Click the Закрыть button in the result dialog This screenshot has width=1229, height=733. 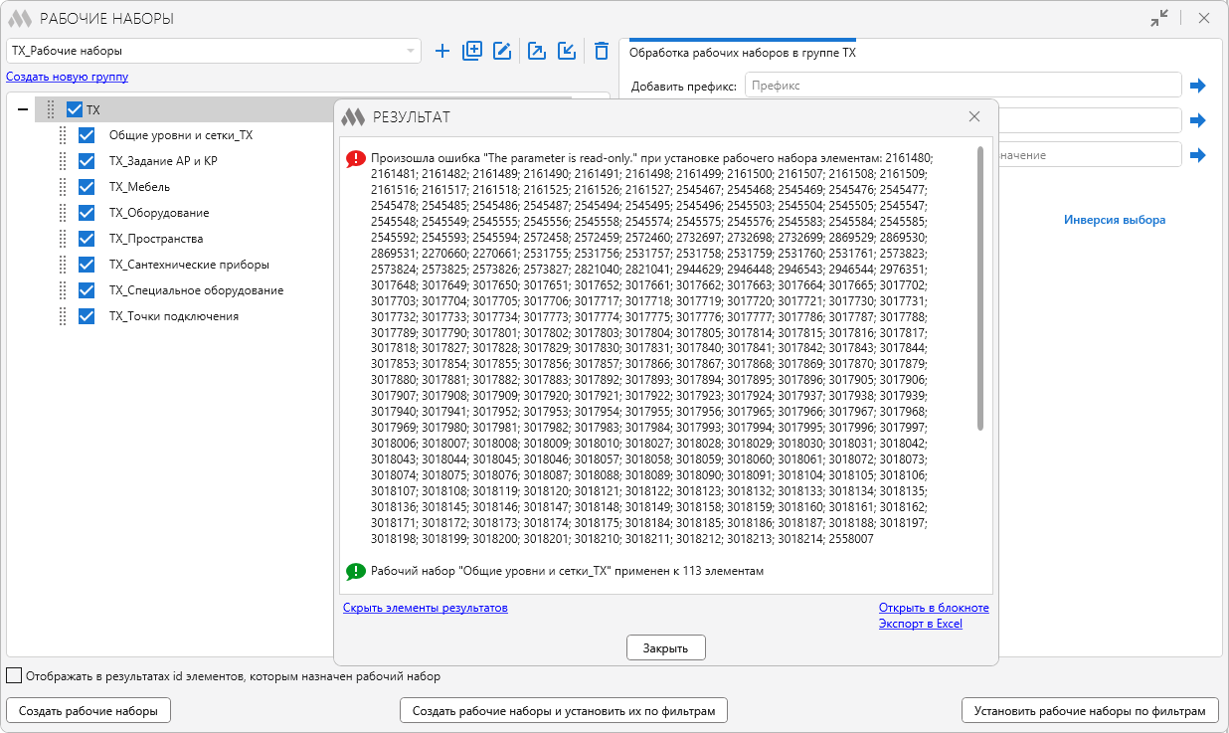coord(665,647)
